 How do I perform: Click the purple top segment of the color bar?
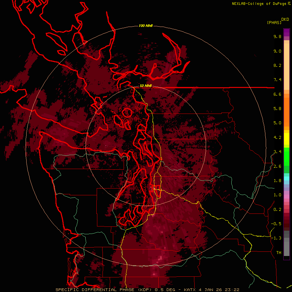[x=286, y=32]
